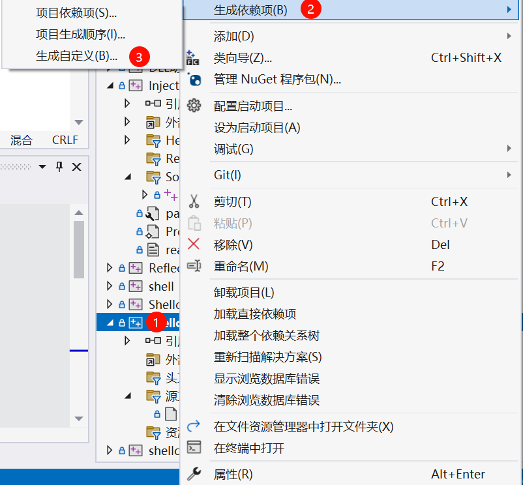Expand the shell project node
Viewport: 523px width, 485px height.
coord(110,286)
